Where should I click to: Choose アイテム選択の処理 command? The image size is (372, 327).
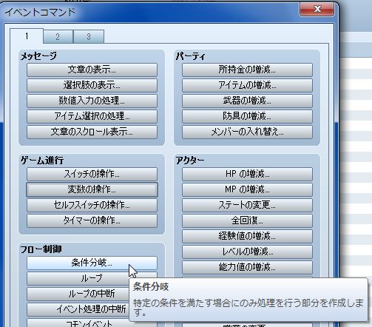pyautogui.click(x=92, y=116)
